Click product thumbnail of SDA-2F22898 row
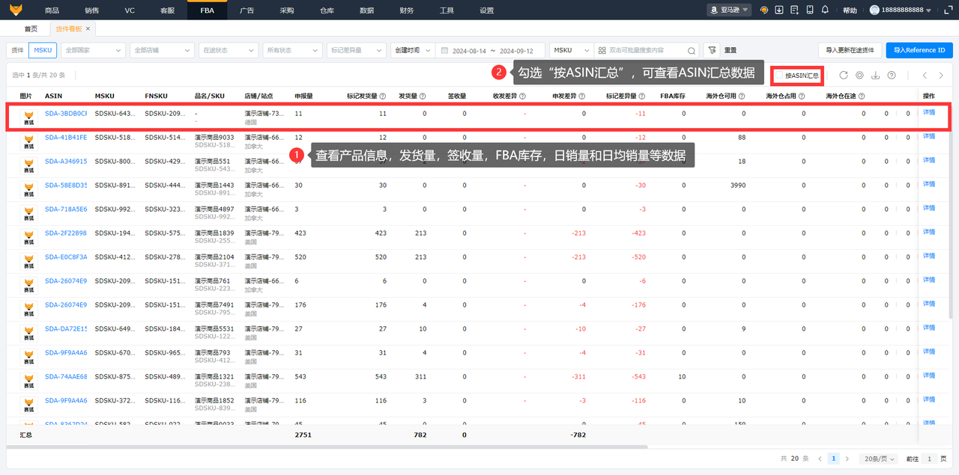This screenshot has height=475, width=959. [28, 236]
